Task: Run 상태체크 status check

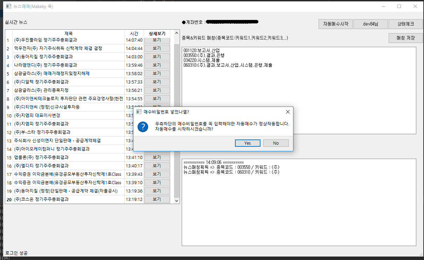Action: click(405, 24)
